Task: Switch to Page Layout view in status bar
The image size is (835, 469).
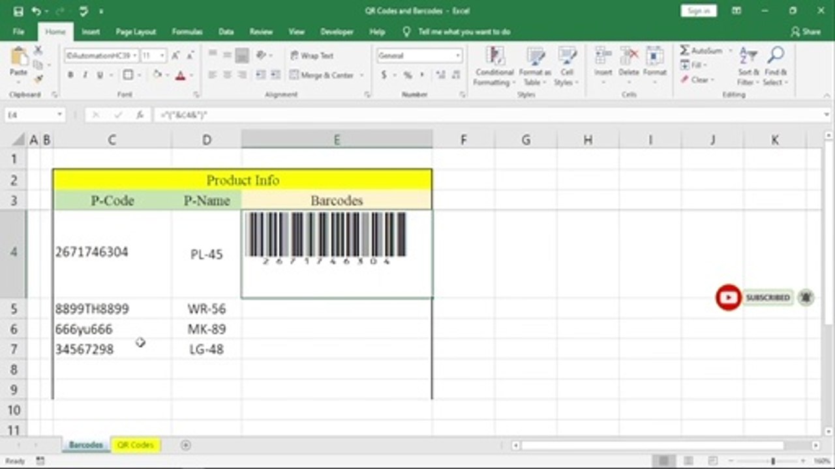Action: click(x=689, y=461)
